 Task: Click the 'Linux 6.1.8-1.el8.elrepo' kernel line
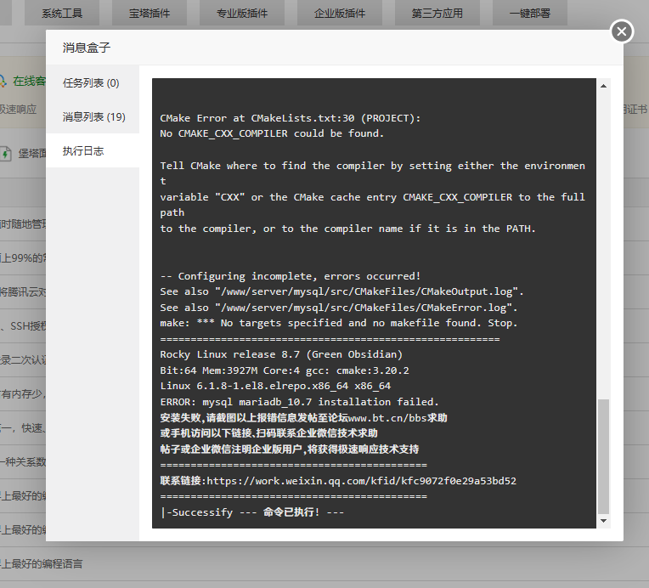click(x=275, y=386)
